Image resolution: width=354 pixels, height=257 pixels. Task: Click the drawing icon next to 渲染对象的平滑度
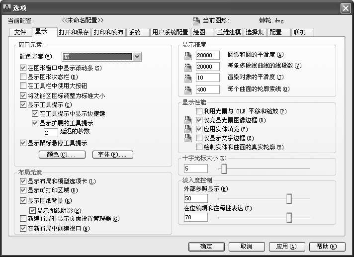tap(188, 78)
